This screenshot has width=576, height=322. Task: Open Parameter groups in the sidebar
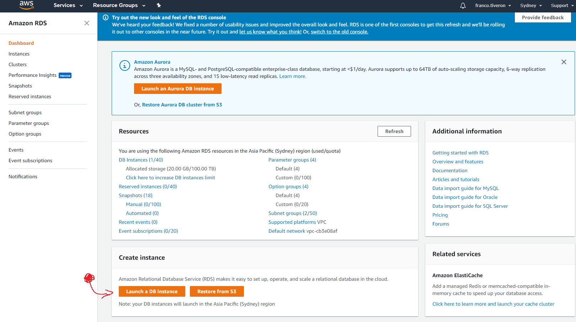click(29, 123)
